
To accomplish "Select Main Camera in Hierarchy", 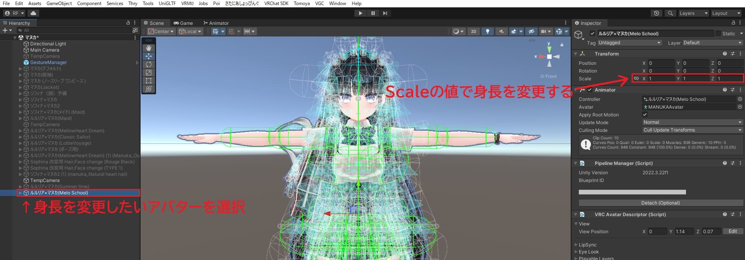I will tap(45, 50).
